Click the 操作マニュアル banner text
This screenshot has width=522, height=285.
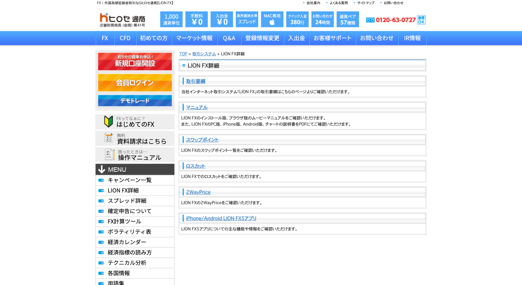click(x=140, y=158)
